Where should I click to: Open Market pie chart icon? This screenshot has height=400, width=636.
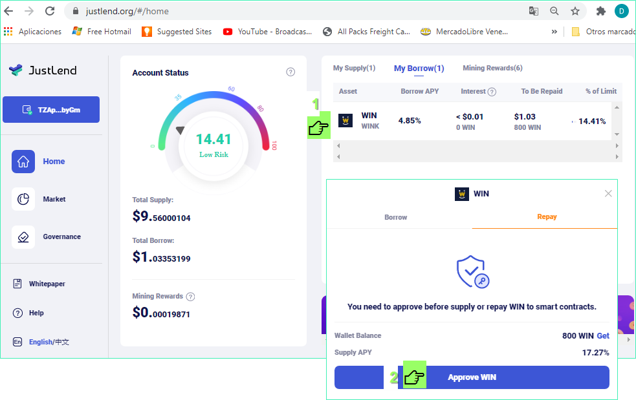click(x=23, y=199)
